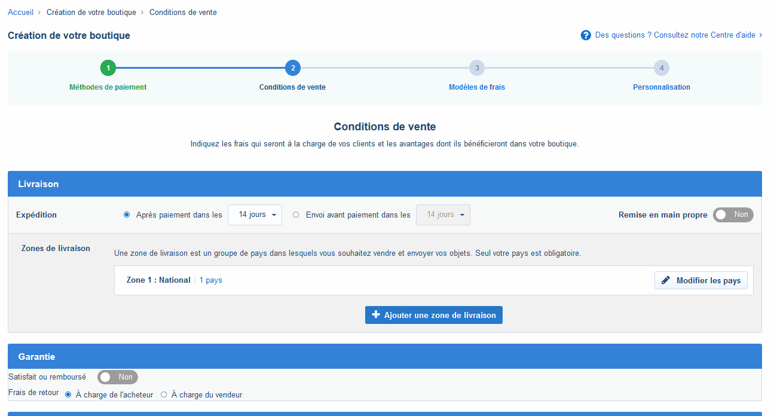Enable the Satisfait ou remboursé switch

[118, 377]
